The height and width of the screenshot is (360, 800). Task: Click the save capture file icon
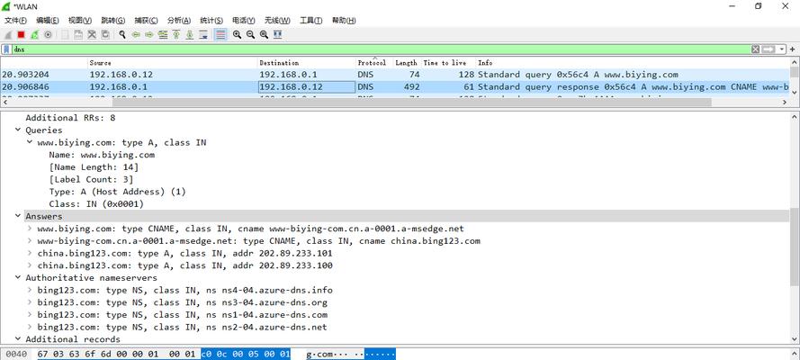pos(78,35)
